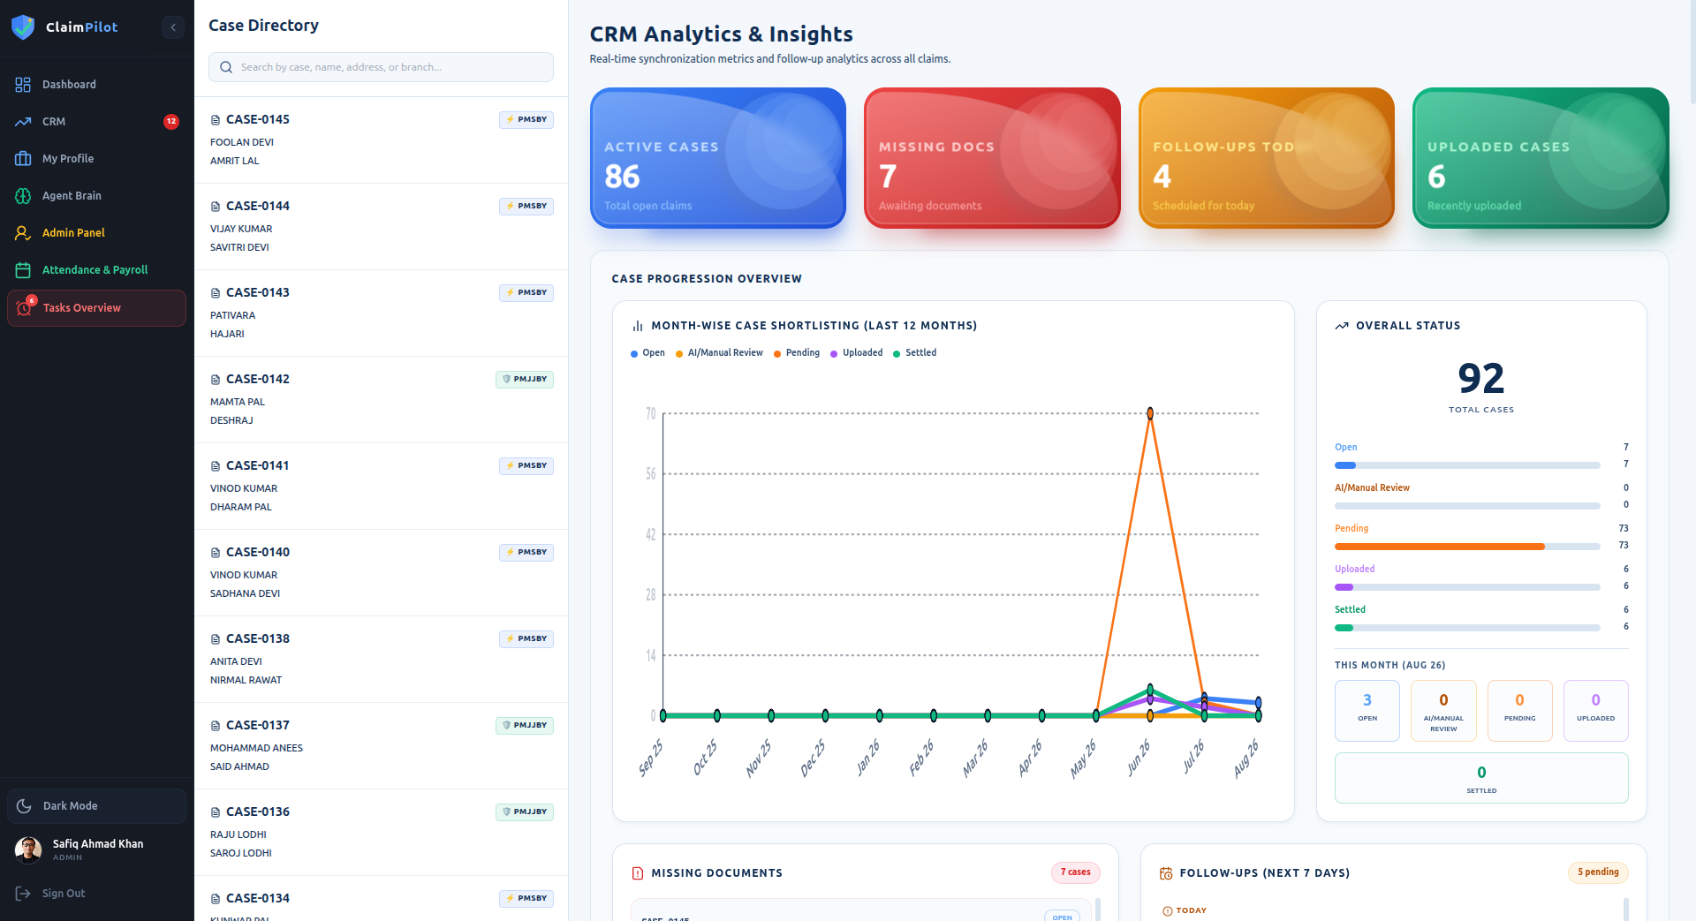This screenshot has width=1696, height=921.
Task: Open the Admin Panel
Action: coord(97,233)
